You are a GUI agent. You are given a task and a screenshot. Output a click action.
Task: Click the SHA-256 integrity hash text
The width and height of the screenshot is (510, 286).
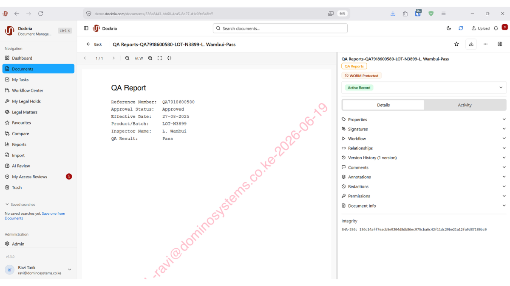414,230
